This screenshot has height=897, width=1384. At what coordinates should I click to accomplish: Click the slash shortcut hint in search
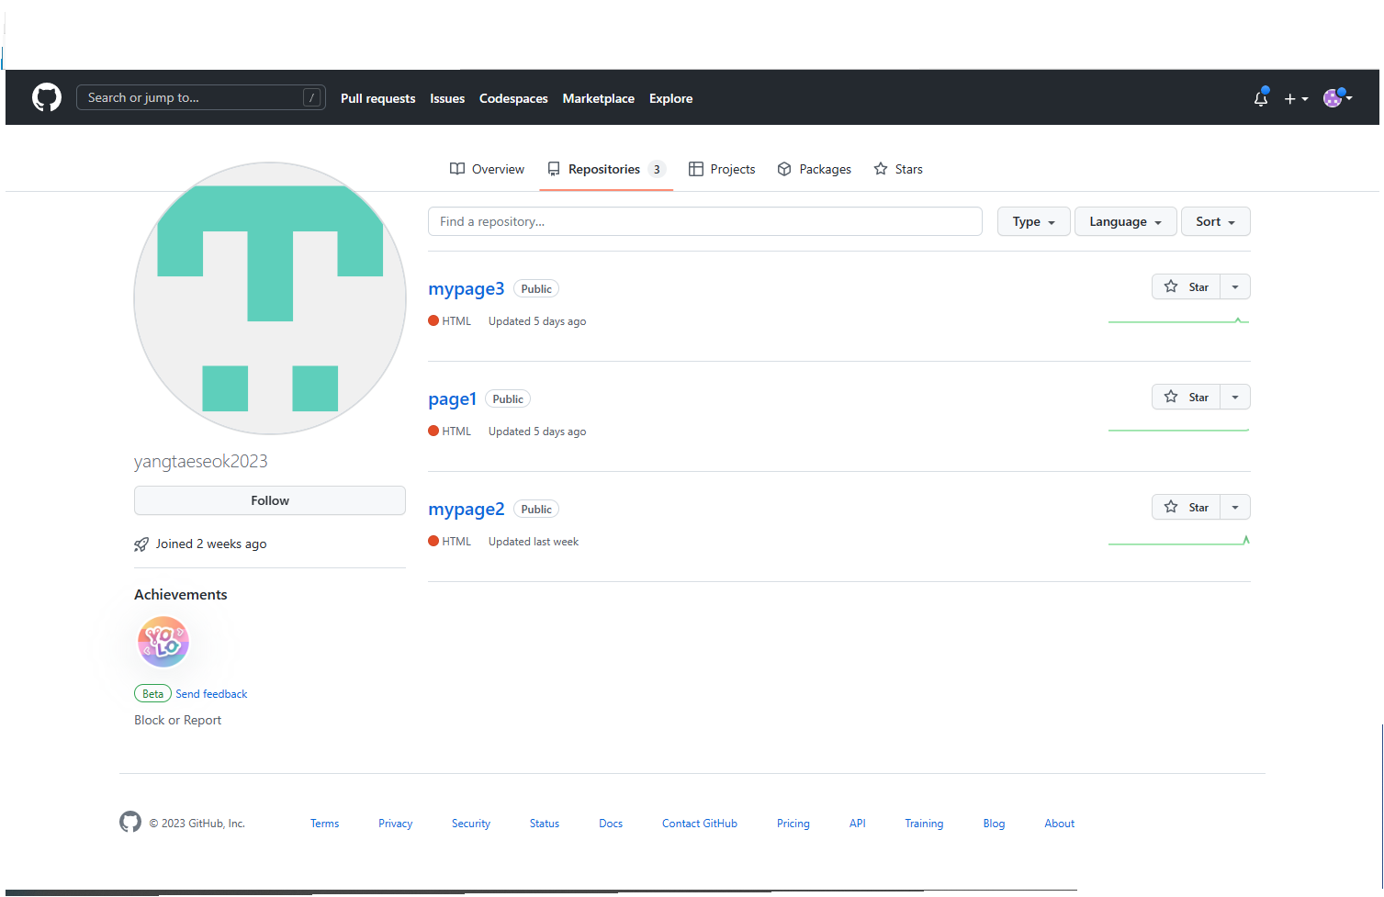point(311,97)
